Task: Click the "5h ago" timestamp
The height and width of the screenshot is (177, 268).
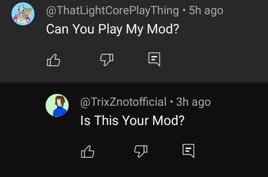Action: (206, 10)
